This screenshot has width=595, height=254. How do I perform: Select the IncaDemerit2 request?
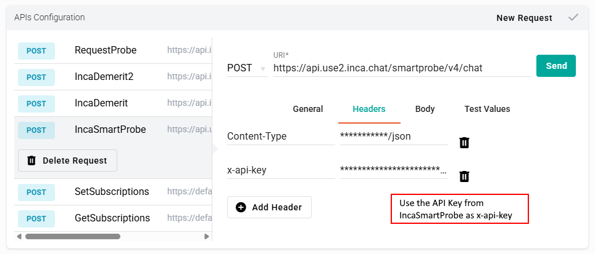[x=104, y=76]
